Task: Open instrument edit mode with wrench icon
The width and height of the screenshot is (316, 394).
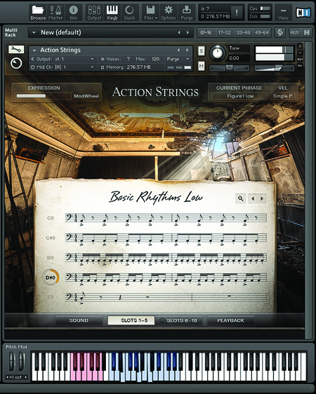Action: [x=16, y=49]
